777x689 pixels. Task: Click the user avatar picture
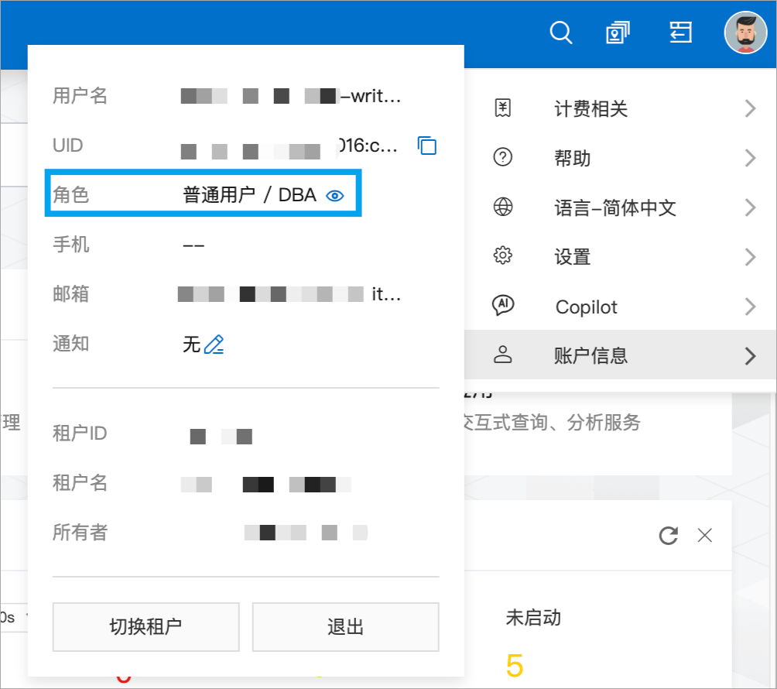(x=746, y=33)
